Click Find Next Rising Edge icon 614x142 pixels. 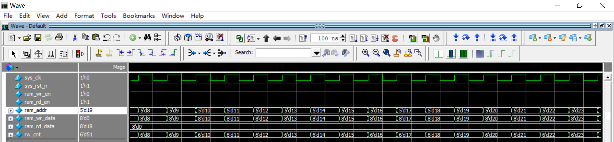point(173,53)
